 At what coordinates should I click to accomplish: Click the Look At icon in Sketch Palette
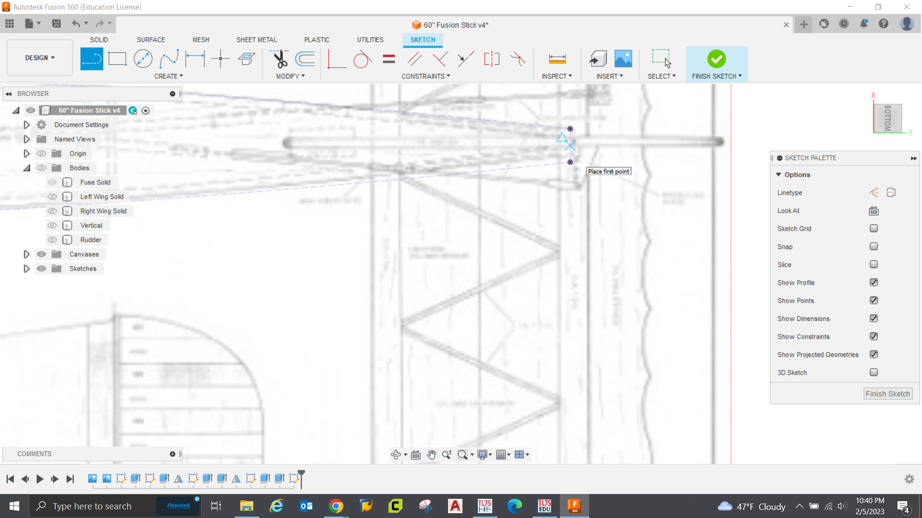[873, 211]
